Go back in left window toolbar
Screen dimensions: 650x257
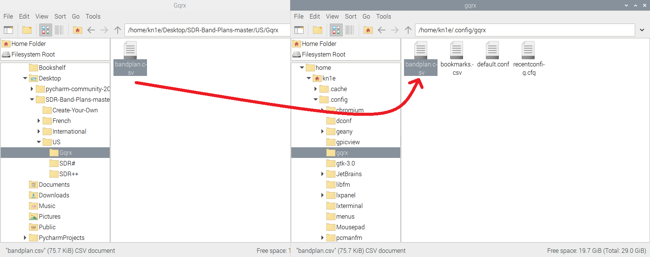tap(91, 30)
